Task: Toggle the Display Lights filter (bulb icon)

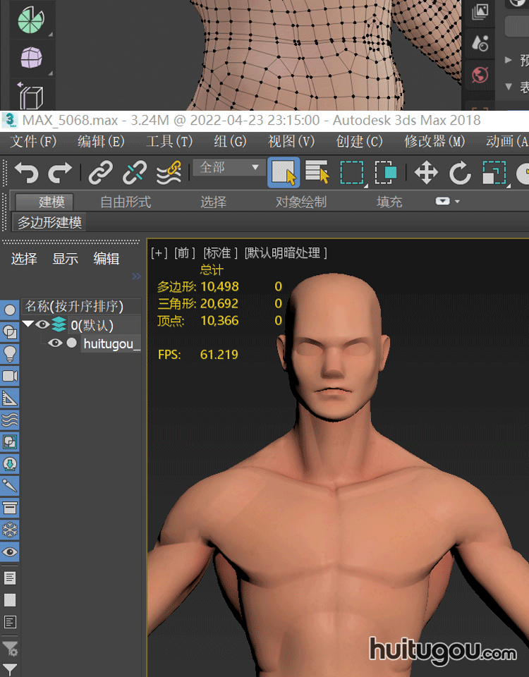Action: tap(10, 353)
